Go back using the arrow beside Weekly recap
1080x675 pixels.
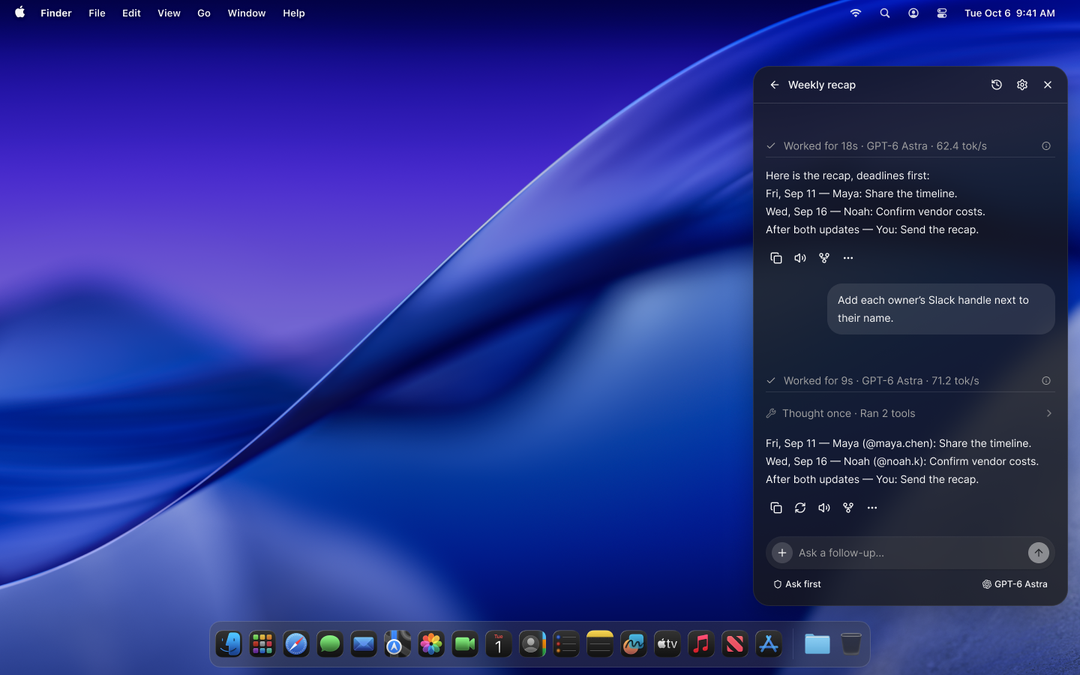[x=774, y=85]
